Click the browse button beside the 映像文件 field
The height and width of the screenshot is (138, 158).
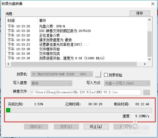coord(147,92)
